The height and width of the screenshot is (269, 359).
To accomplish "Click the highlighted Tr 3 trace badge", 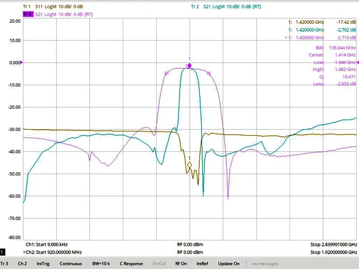I will (28, 14).
